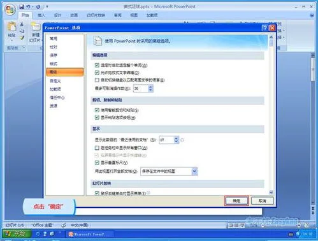The width and height of the screenshot is (318, 241).
Task: Click the first quick launch icon on taskbar
Action: pyautogui.click(x=38, y=234)
